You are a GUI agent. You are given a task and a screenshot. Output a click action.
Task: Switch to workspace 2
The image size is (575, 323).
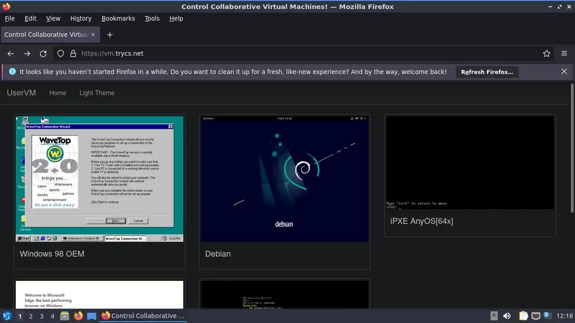(31, 316)
